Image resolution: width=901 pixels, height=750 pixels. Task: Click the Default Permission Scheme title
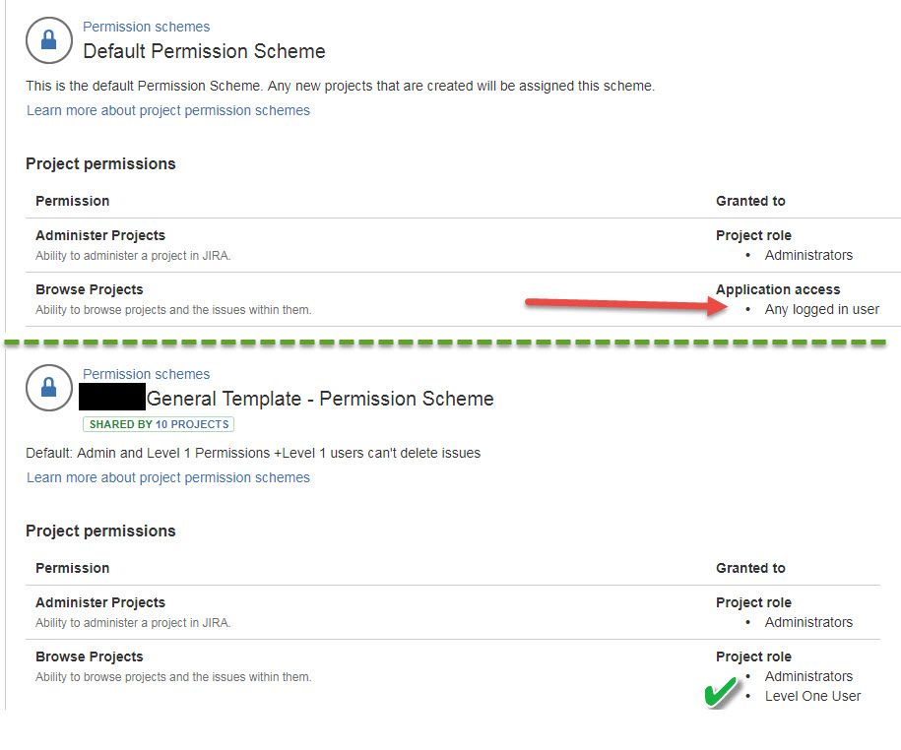(204, 51)
